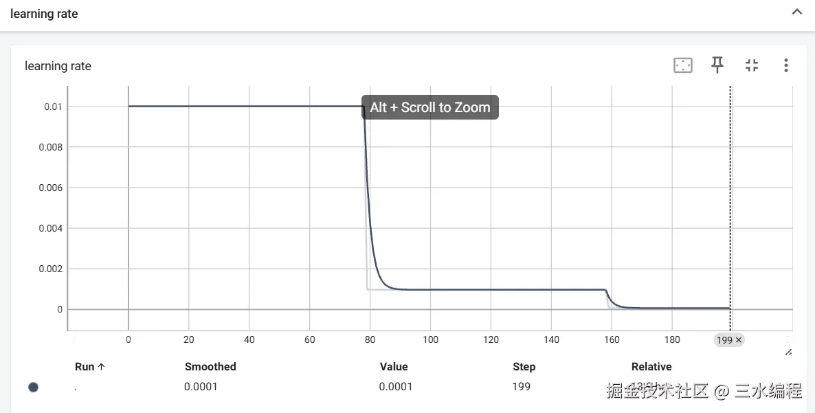The height and width of the screenshot is (413, 815).
Task: Click the learning rate card title
Action: (58, 66)
